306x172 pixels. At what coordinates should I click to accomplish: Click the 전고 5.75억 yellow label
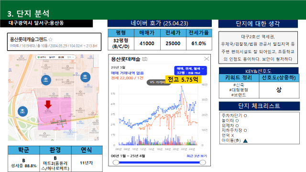[183, 79]
